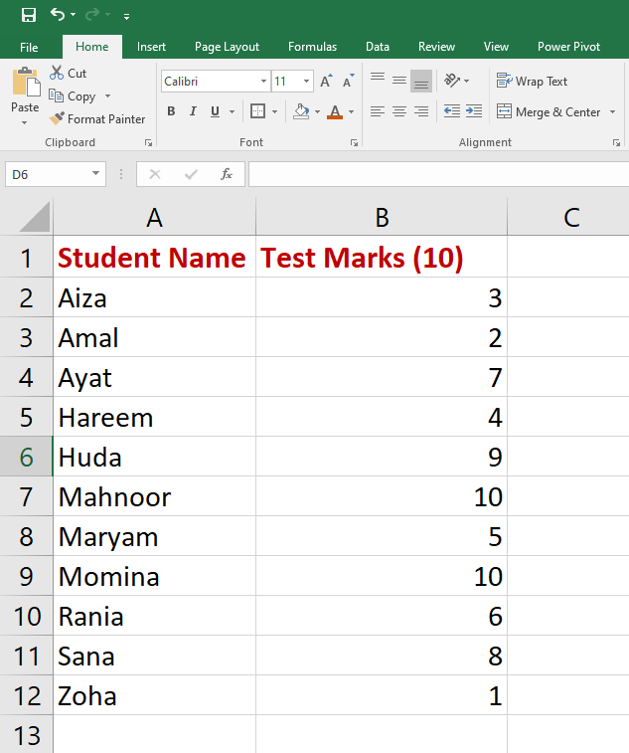Increase font size with the large A icon

(x=329, y=82)
